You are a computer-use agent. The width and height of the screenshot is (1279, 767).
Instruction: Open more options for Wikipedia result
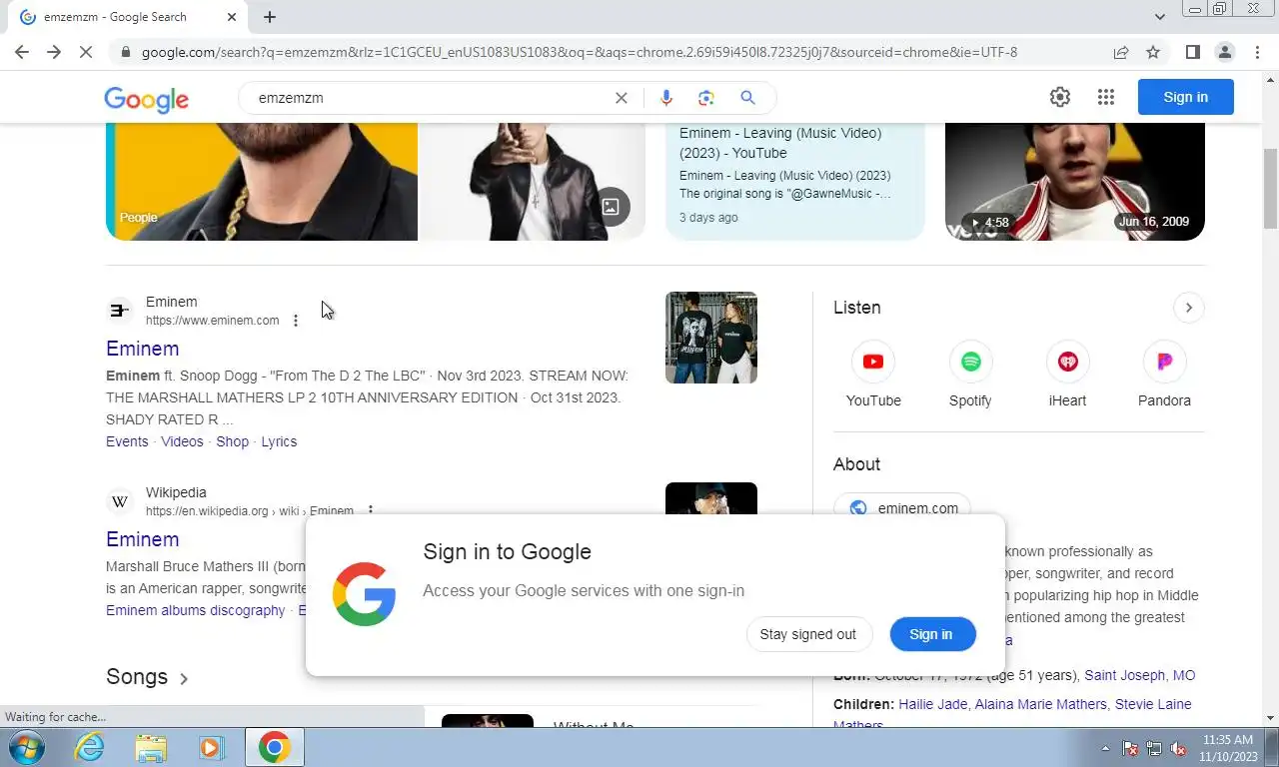370,510
